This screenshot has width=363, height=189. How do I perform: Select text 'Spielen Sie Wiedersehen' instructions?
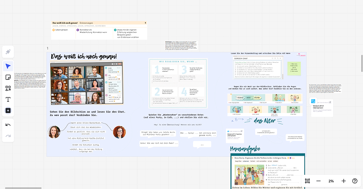[x=176, y=116]
